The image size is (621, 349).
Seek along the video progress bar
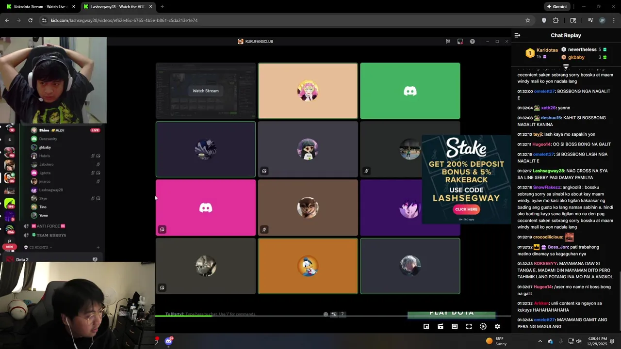point(333,317)
